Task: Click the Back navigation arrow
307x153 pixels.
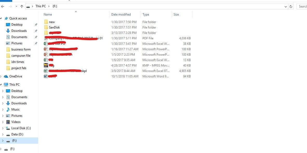Action: coord(3,6)
